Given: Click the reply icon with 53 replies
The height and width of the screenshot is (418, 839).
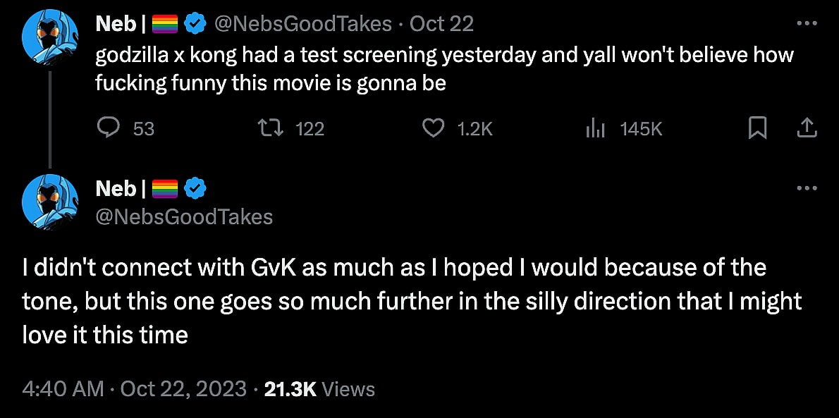Looking at the screenshot, I should [107, 128].
